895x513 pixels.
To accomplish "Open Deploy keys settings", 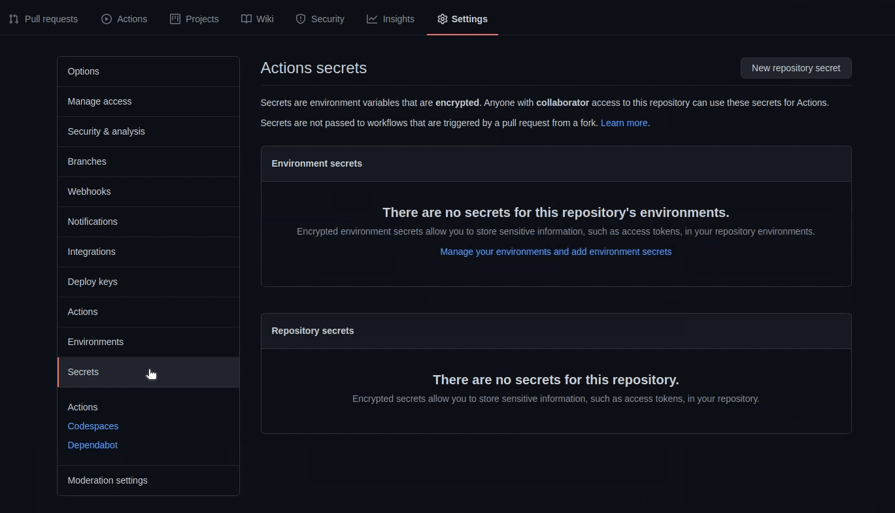I will pyautogui.click(x=92, y=282).
